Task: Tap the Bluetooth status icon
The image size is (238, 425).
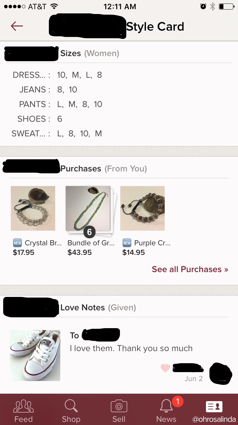Action: pos(213,6)
